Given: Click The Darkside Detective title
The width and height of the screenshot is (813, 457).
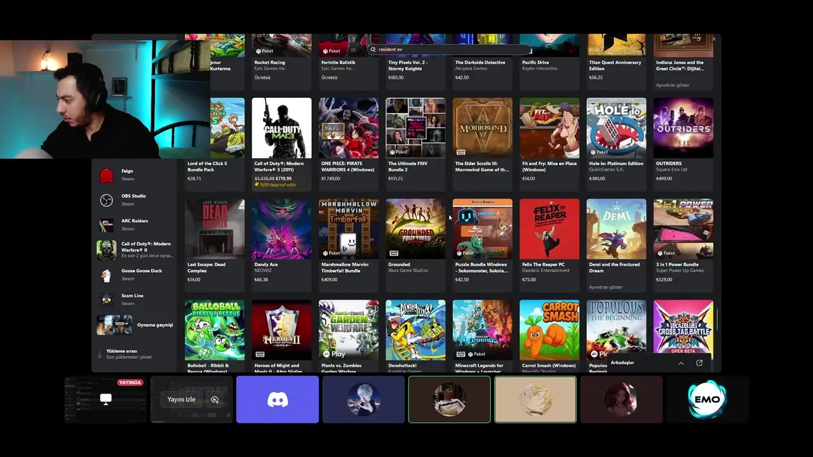Looking at the screenshot, I should point(480,62).
